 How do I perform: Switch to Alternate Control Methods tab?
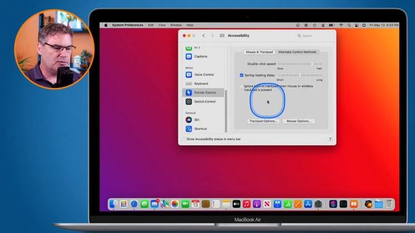click(x=297, y=52)
